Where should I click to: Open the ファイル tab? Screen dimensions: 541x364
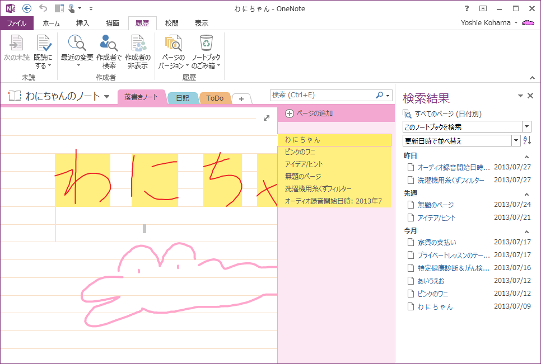pyautogui.click(x=17, y=23)
